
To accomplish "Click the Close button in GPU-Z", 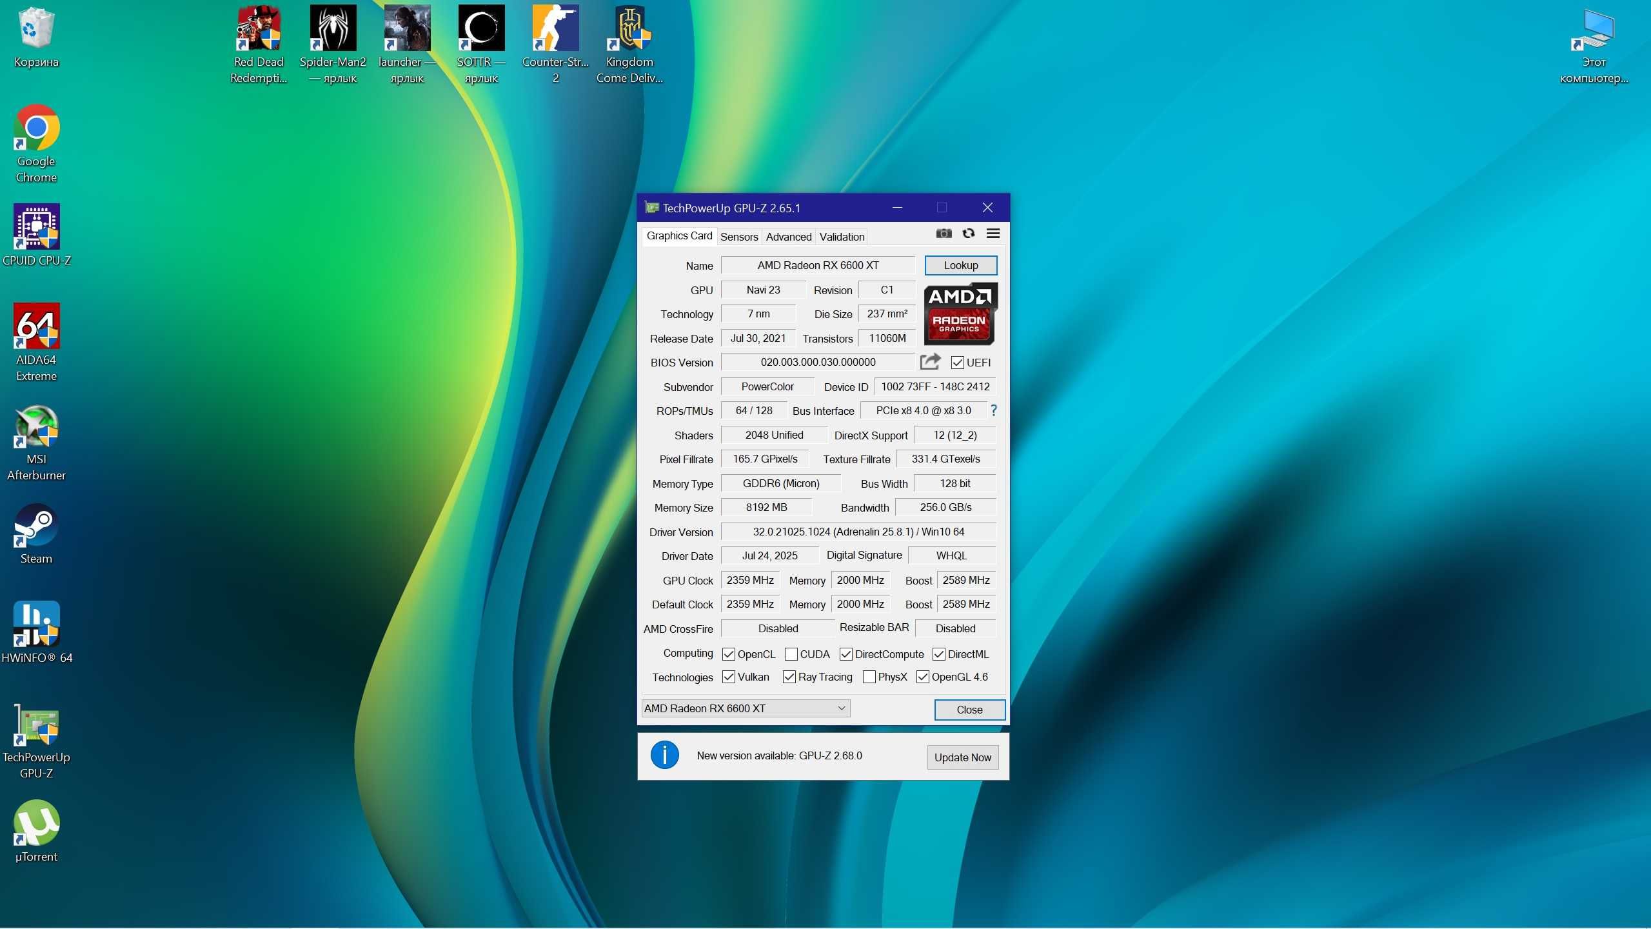I will 969,710.
